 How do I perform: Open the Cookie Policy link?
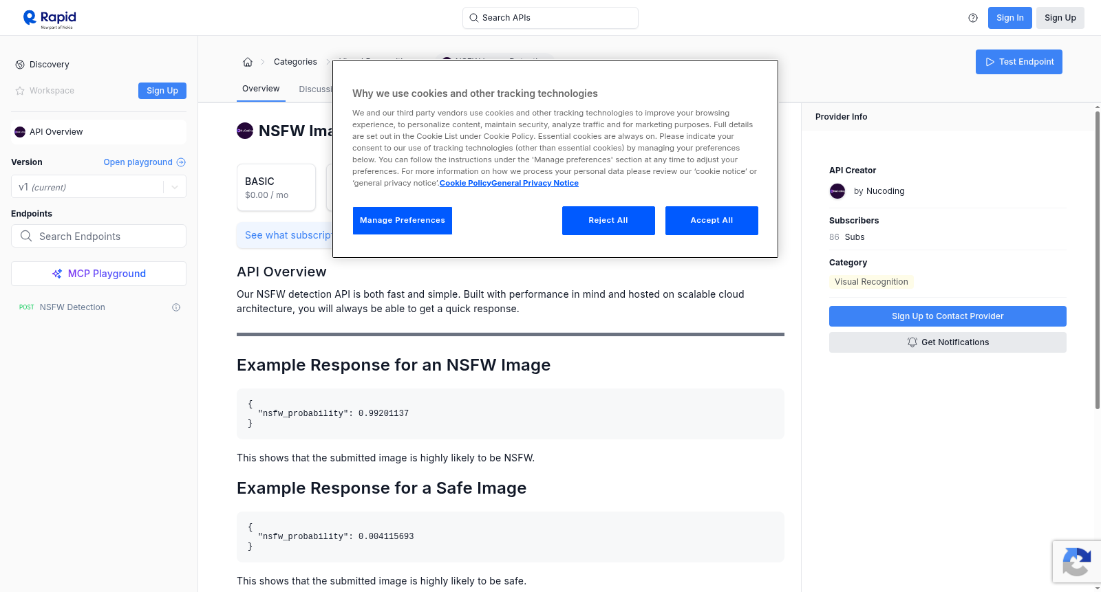[465, 183]
